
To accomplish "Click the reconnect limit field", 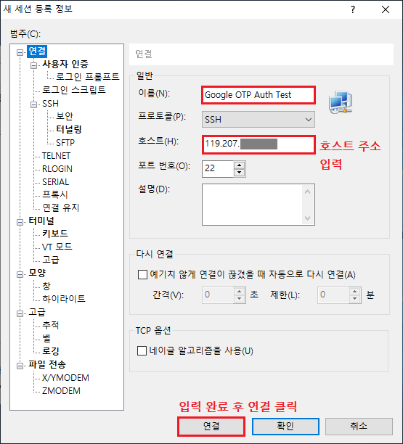I will [x=333, y=295].
